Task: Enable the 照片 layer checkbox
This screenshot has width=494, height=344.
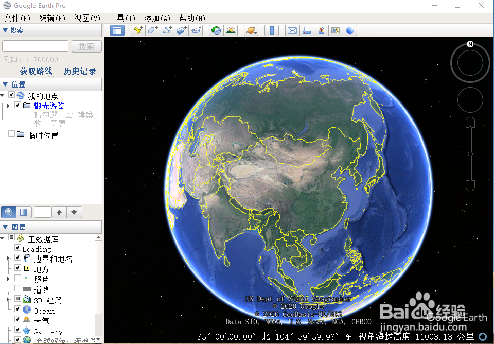Action: (x=17, y=278)
